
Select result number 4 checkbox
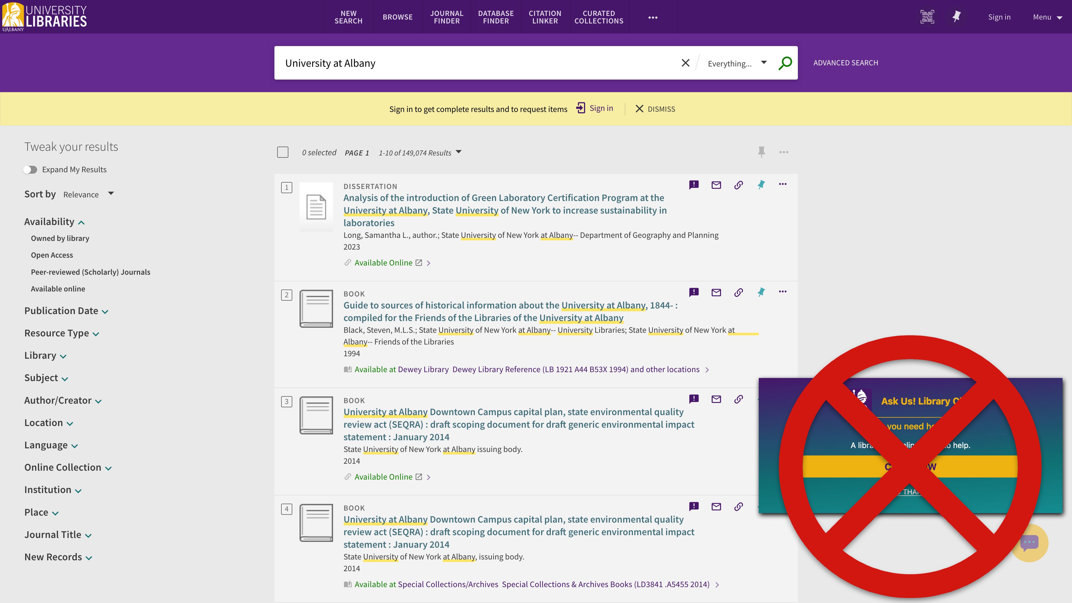pyautogui.click(x=286, y=509)
